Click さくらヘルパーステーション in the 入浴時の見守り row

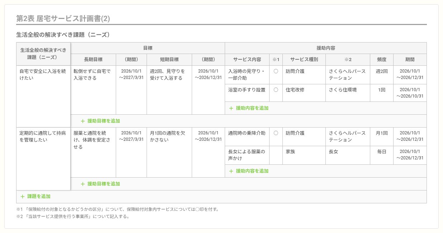348,74
